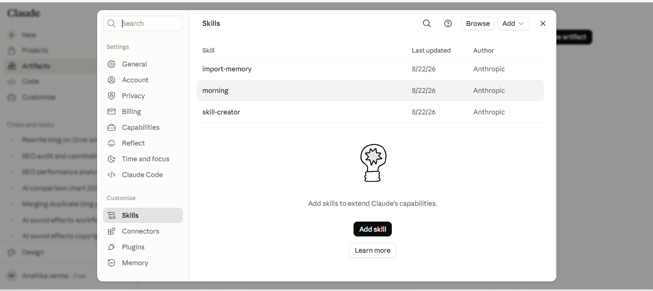Click the 8/22/26 date in import-memory row
Viewport: 653px width, 291px height.
coord(423,69)
